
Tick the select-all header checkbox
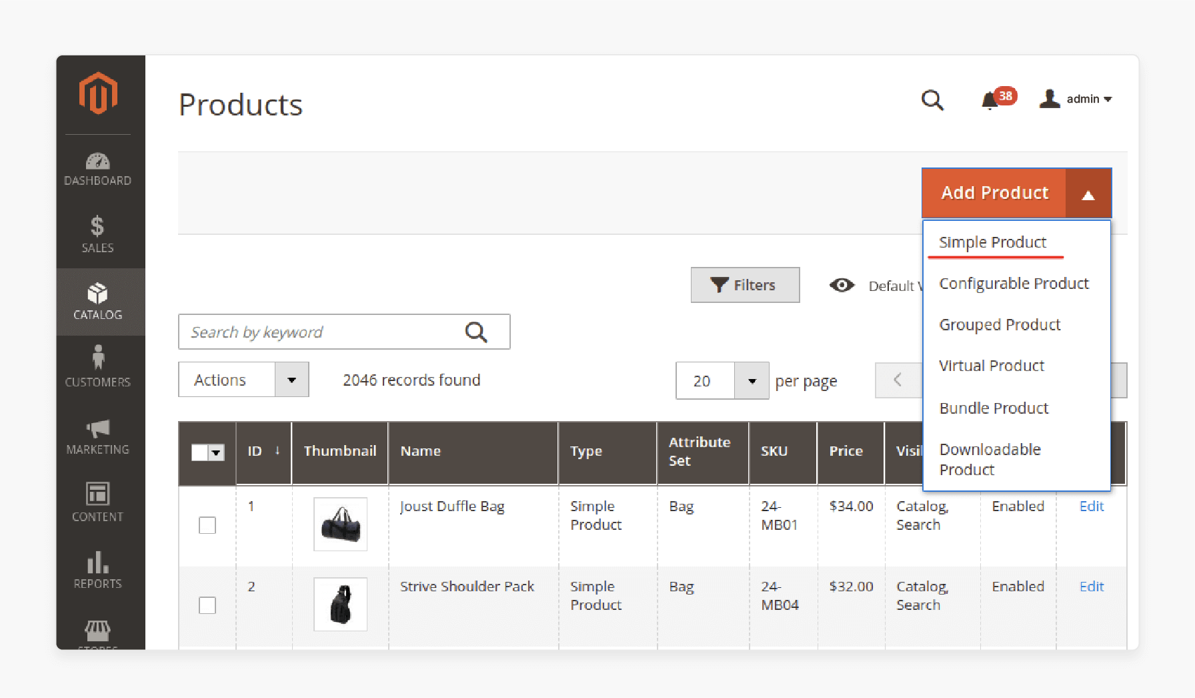point(199,452)
